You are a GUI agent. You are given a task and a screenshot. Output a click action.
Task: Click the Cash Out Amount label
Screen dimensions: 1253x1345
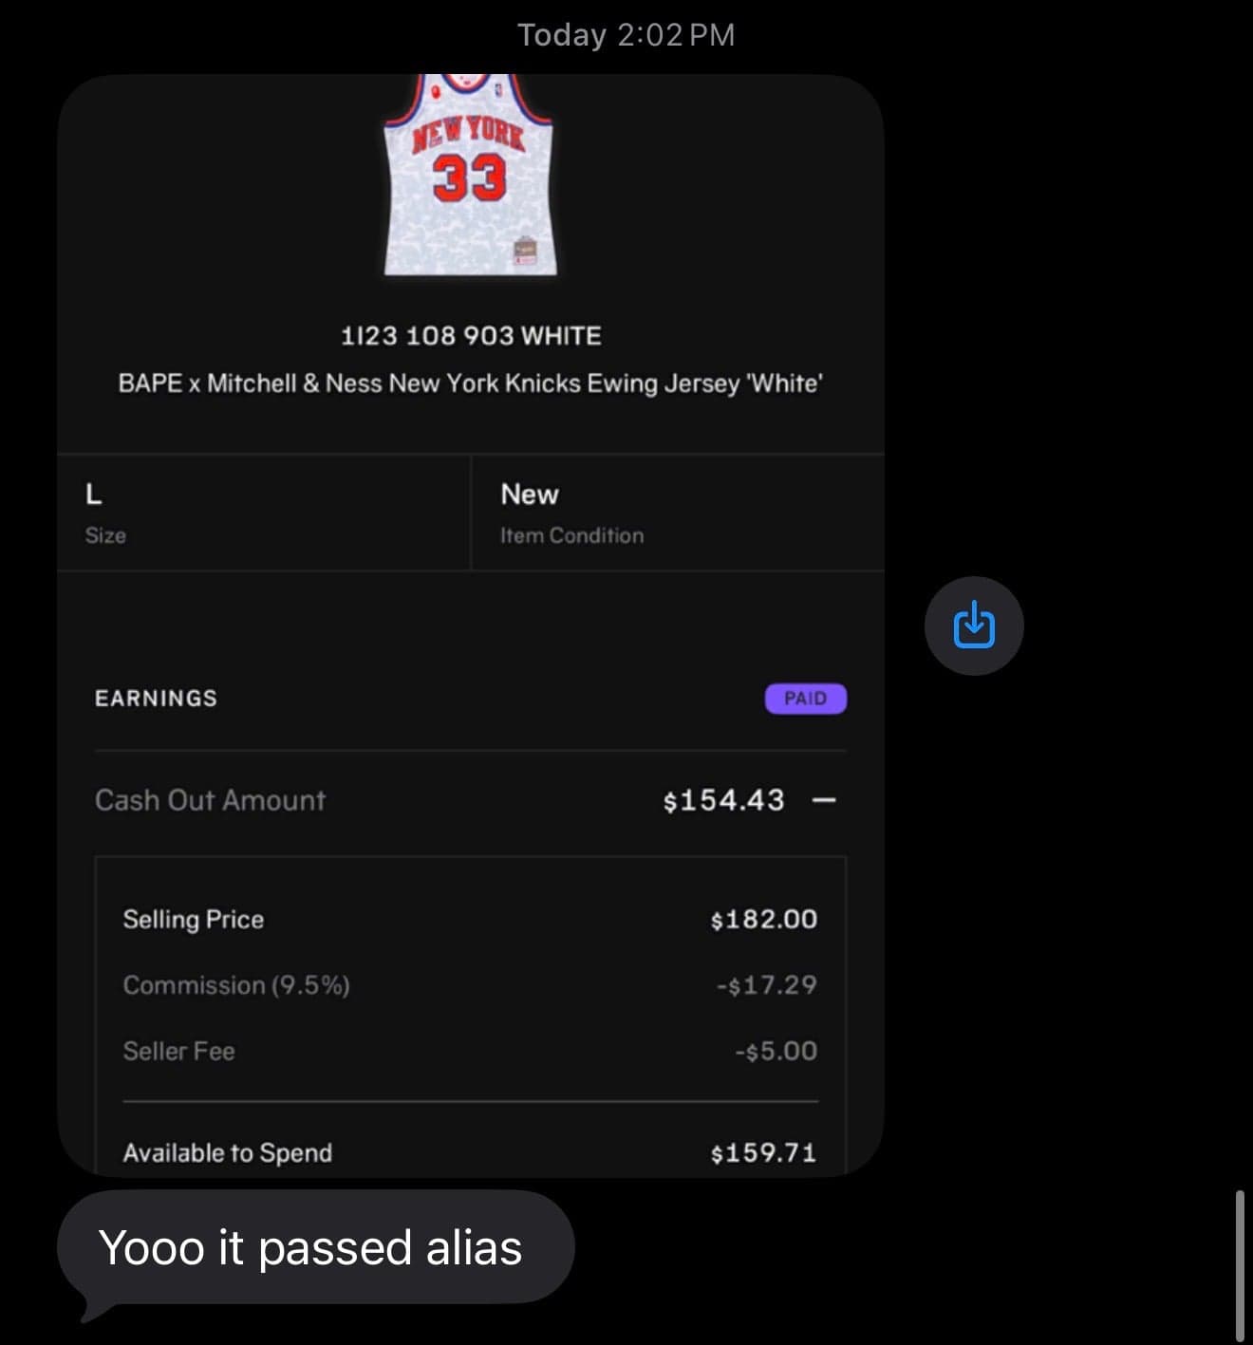tap(210, 800)
